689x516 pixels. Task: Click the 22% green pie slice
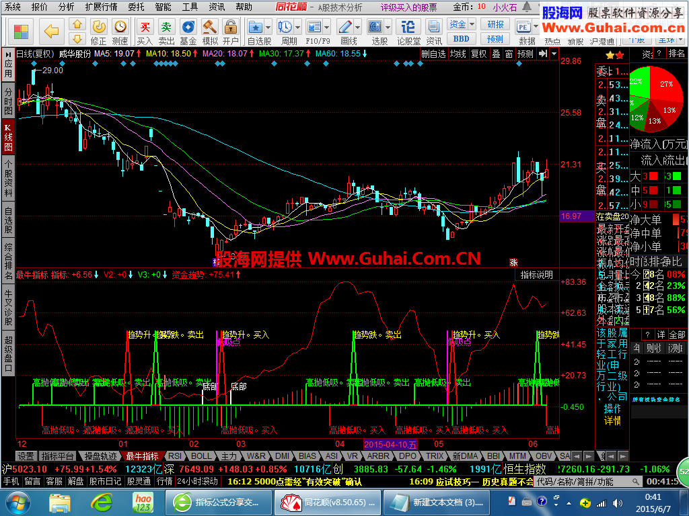tap(638, 81)
